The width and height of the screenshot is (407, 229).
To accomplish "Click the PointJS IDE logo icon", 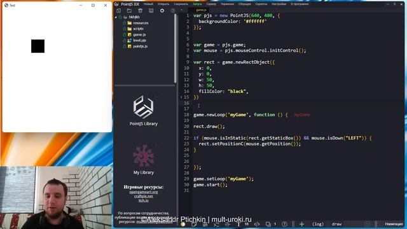I will (x=116, y=4).
